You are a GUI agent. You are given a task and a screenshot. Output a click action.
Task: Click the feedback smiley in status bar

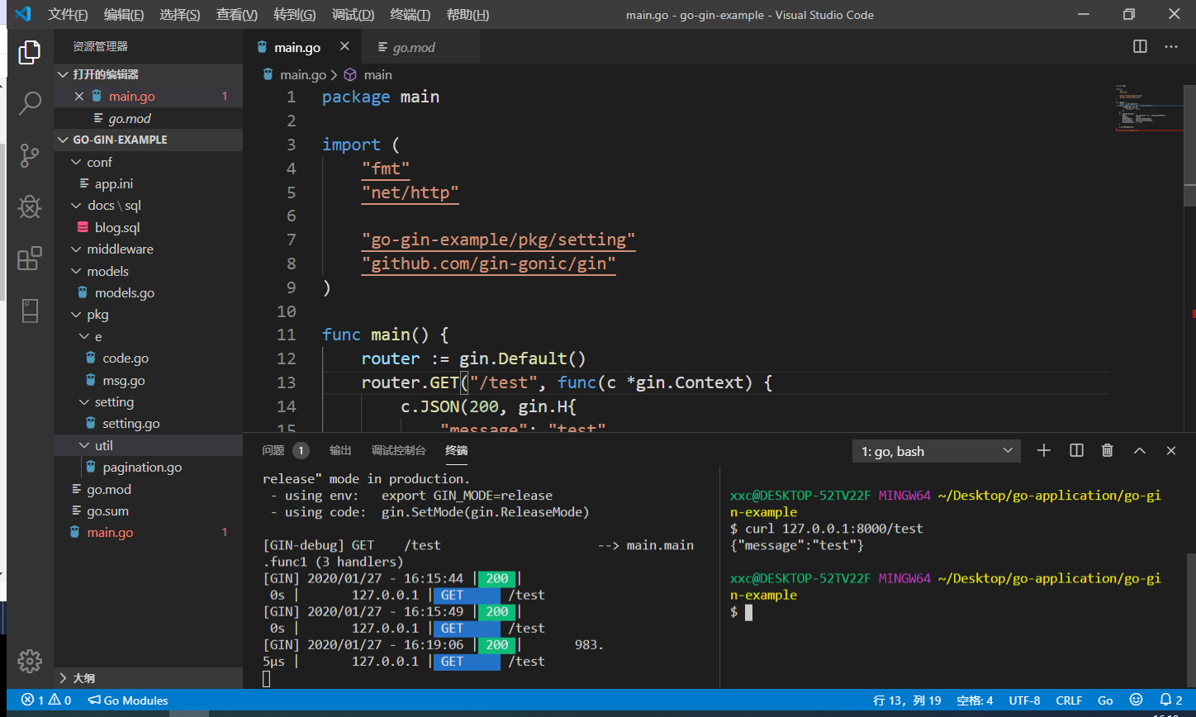[1136, 700]
